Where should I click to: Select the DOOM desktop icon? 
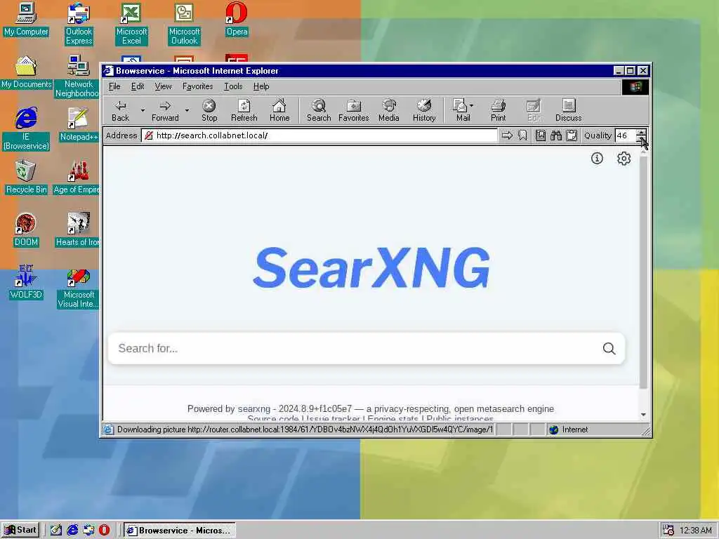tap(26, 229)
